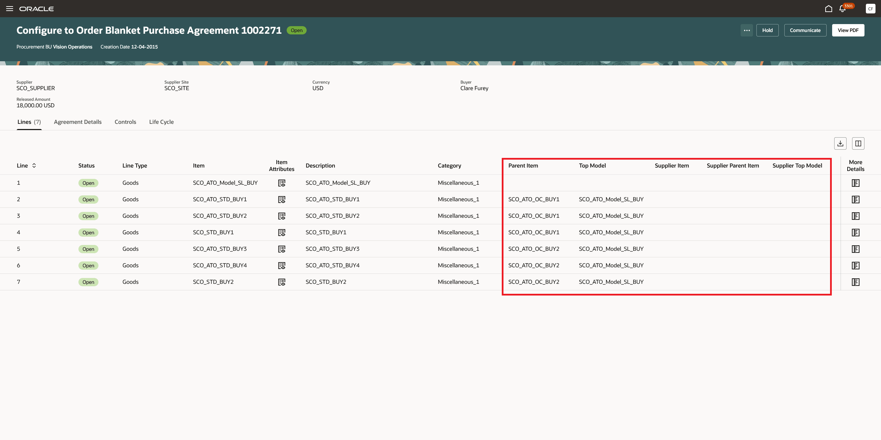Open More Details for line 7

(x=856, y=282)
